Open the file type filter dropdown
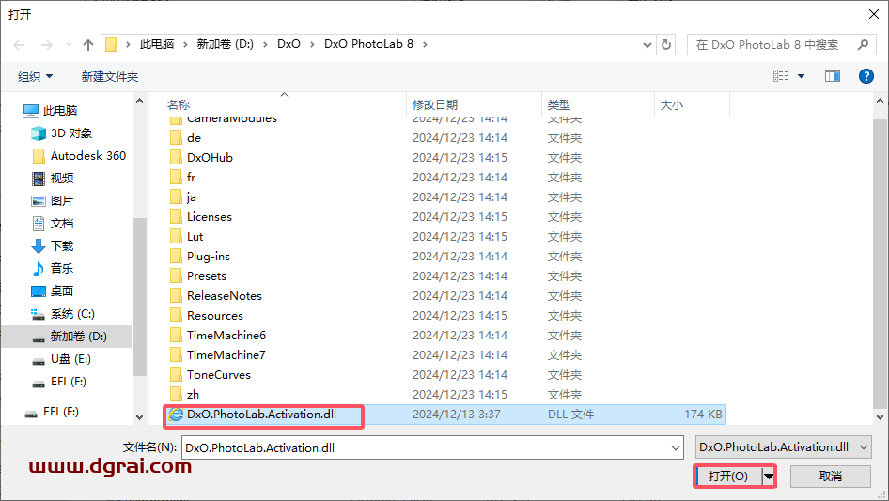The image size is (889, 501). pos(783,447)
